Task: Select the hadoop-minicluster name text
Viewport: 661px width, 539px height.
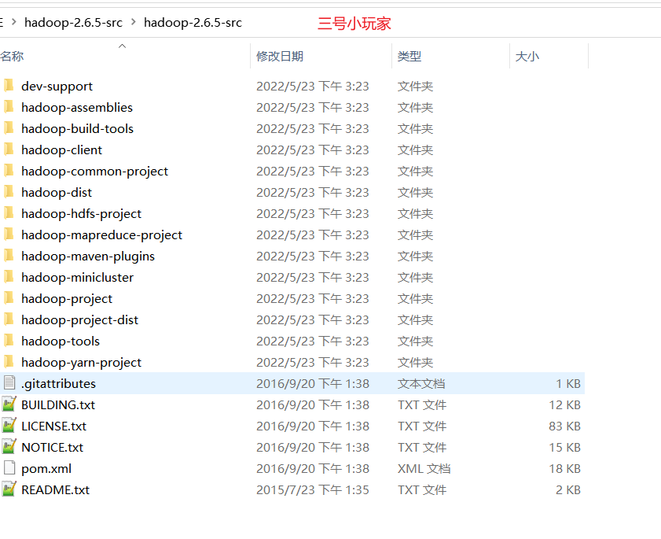Action: pyautogui.click(x=78, y=277)
